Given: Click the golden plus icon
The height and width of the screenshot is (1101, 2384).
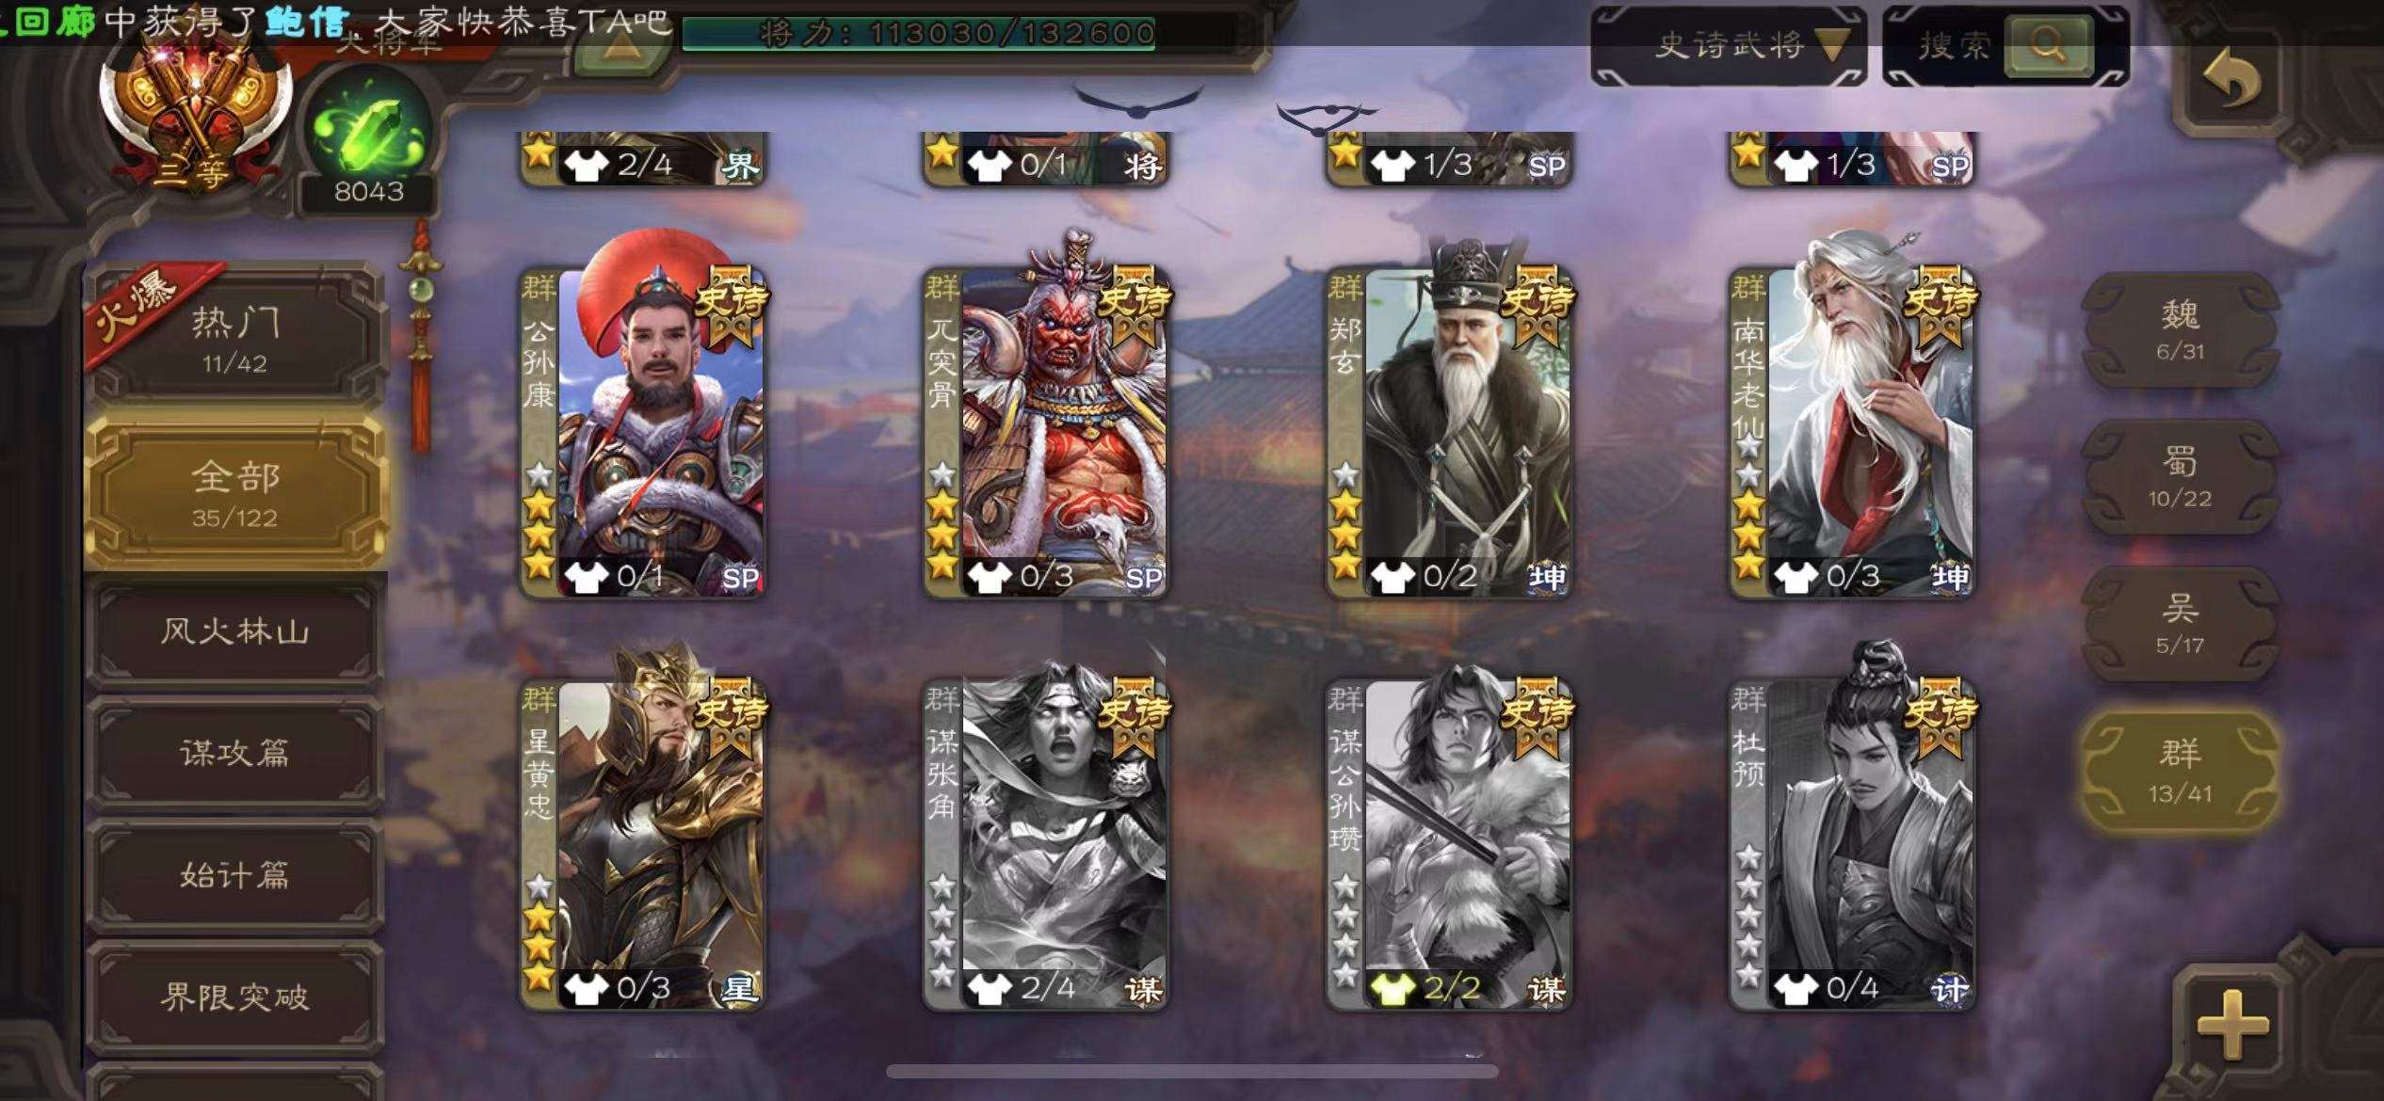Looking at the screenshot, I should [x=2232, y=1023].
